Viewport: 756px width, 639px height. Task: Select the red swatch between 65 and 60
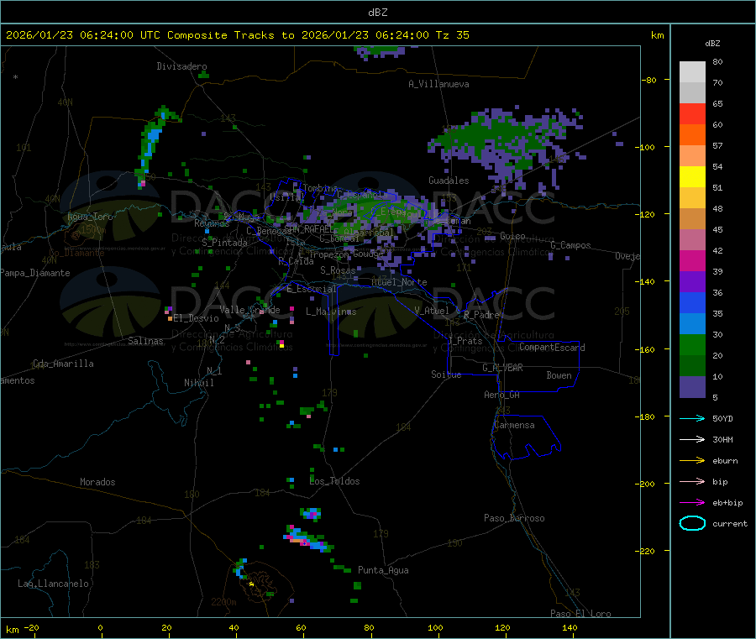[x=692, y=113]
